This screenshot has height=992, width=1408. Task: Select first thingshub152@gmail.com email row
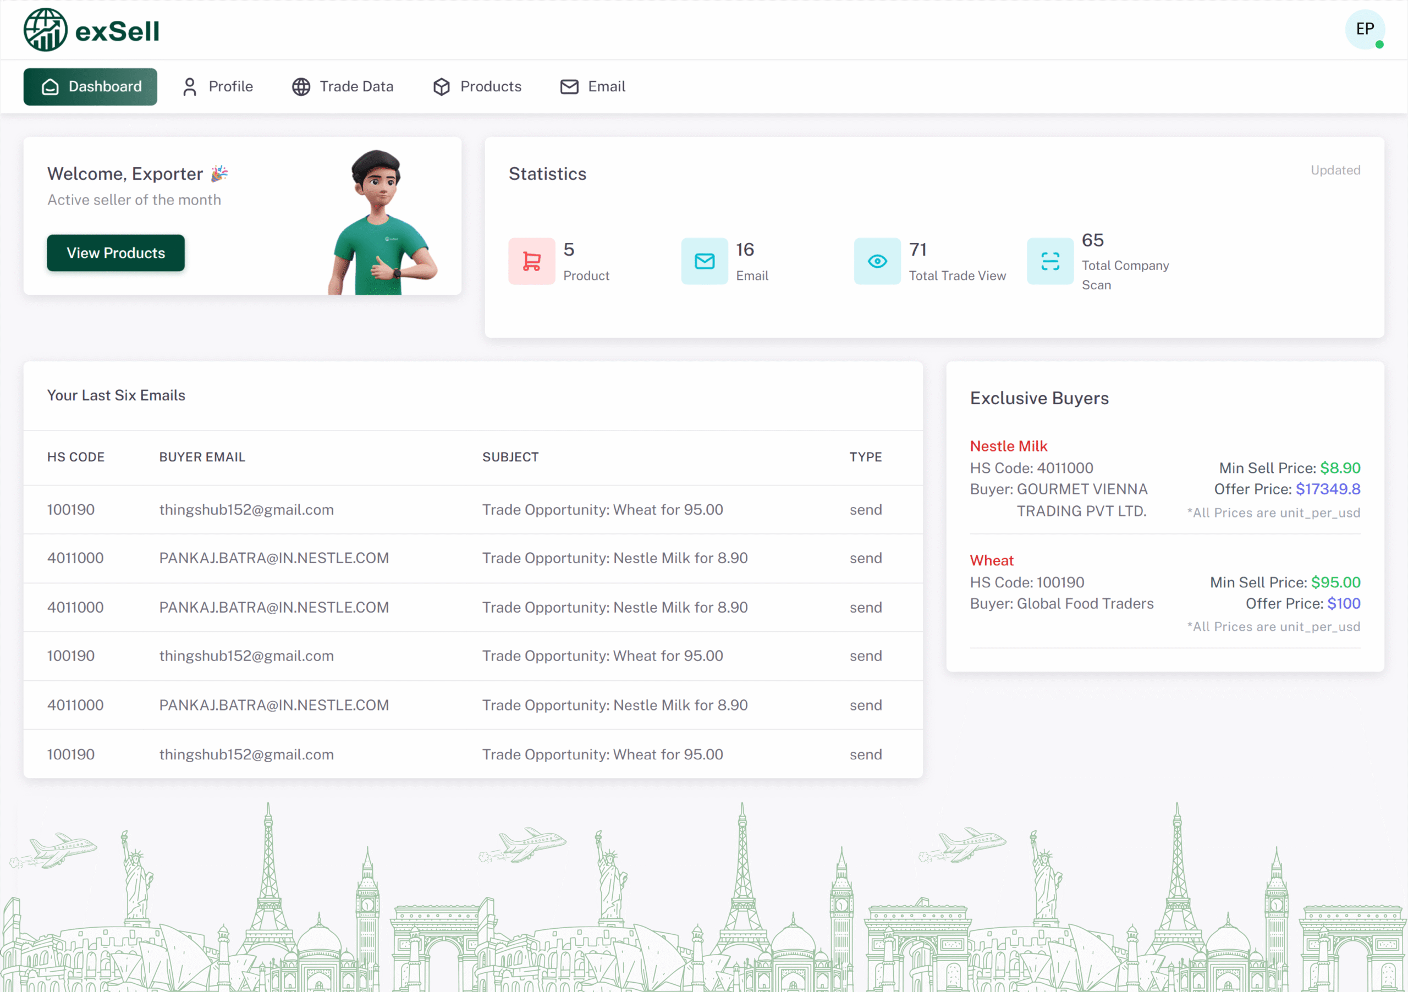pyautogui.click(x=246, y=510)
